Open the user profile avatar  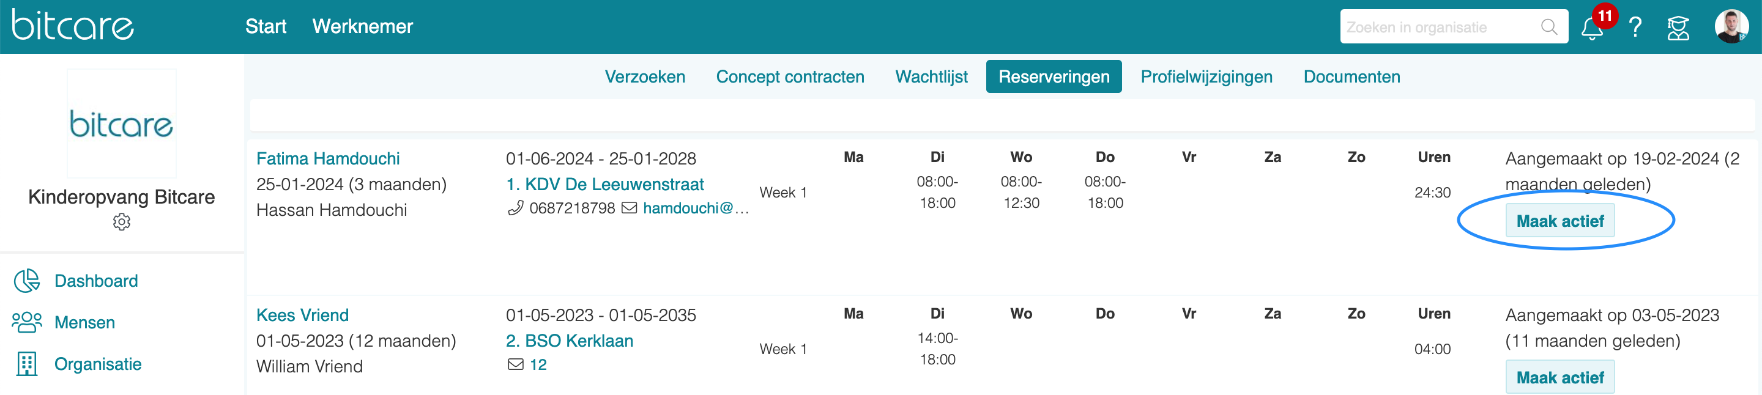point(1731,27)
